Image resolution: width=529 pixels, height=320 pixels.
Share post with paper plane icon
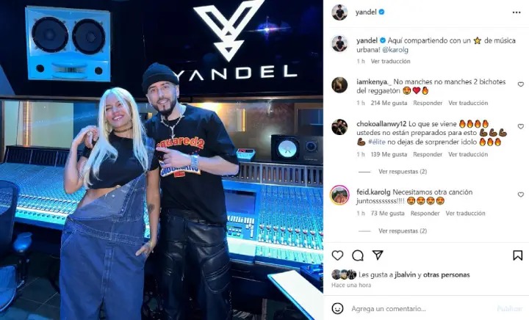pos(378,255)
